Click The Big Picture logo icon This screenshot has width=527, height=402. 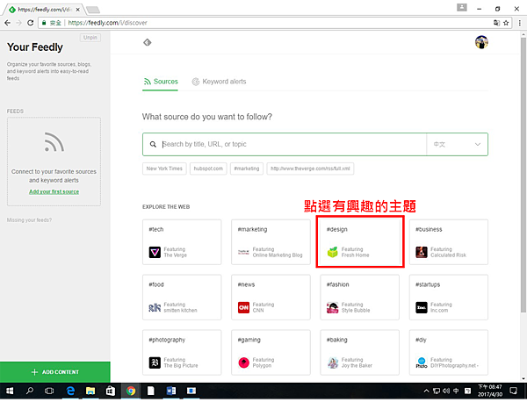tap(155, 363)
